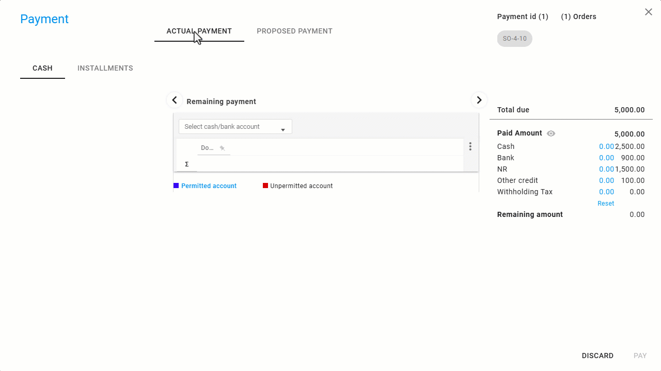
Task: Click the Payment id (1) label
Action: coord(523,16)
